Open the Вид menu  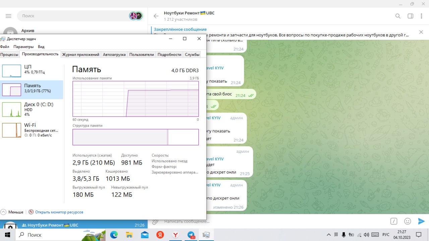click(41, 47)
